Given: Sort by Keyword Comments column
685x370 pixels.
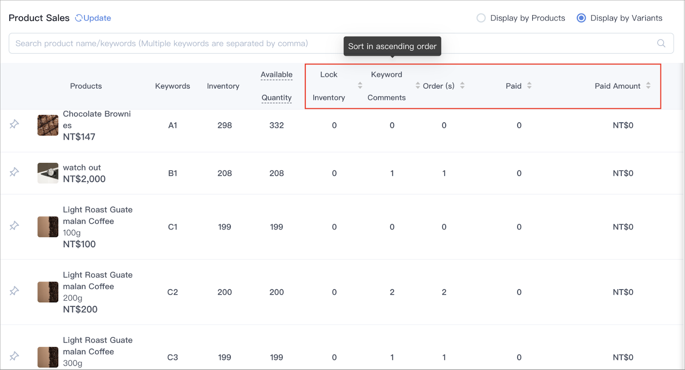Looking at the screenshot, I should click(x=417, y=86).
